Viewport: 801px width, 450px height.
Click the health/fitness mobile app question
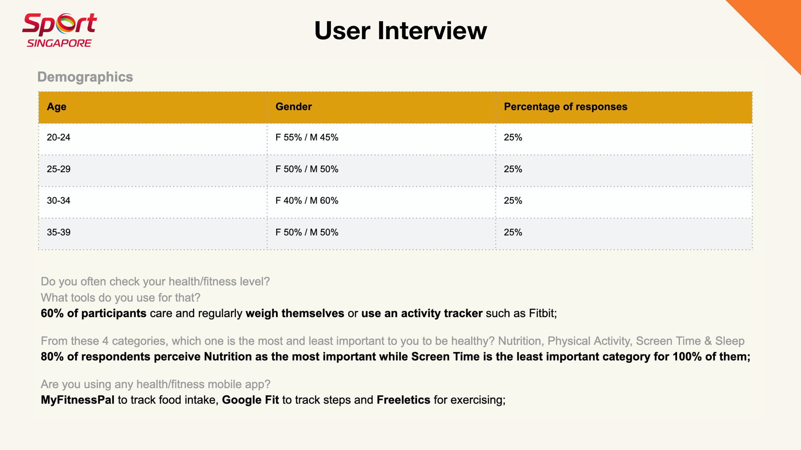pyautogui.click(x=156, y=384)
